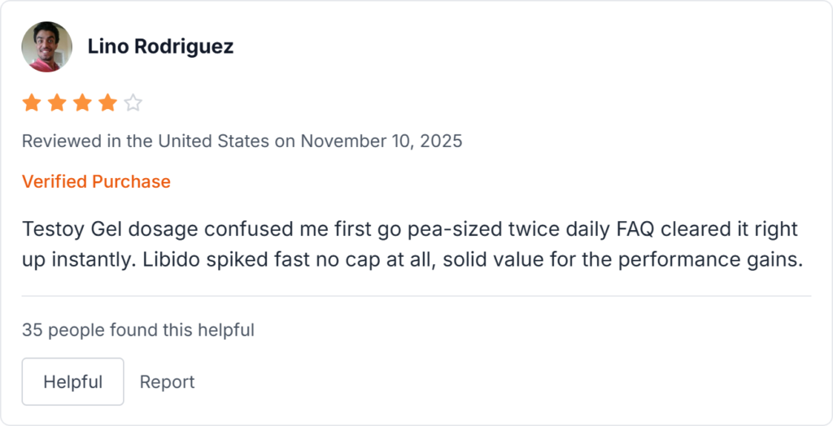833x426 pixels.
Task: Select the second filled orange star
Action: click(x=57, y=103)
